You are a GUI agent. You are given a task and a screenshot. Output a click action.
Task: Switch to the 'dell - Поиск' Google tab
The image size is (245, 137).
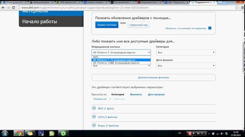pyautogui.click(x=176, y=2)
